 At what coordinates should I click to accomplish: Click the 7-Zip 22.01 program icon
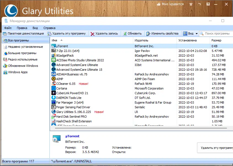(54, 51)
